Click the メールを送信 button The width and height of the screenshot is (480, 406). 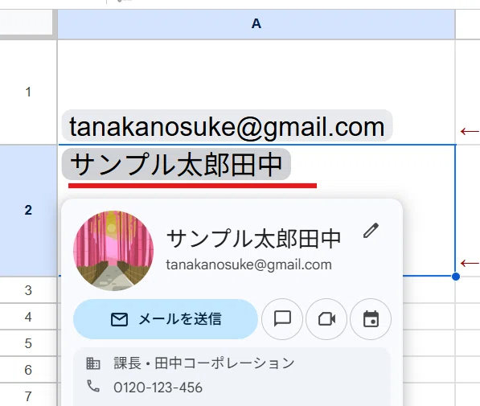coord(166,319)
